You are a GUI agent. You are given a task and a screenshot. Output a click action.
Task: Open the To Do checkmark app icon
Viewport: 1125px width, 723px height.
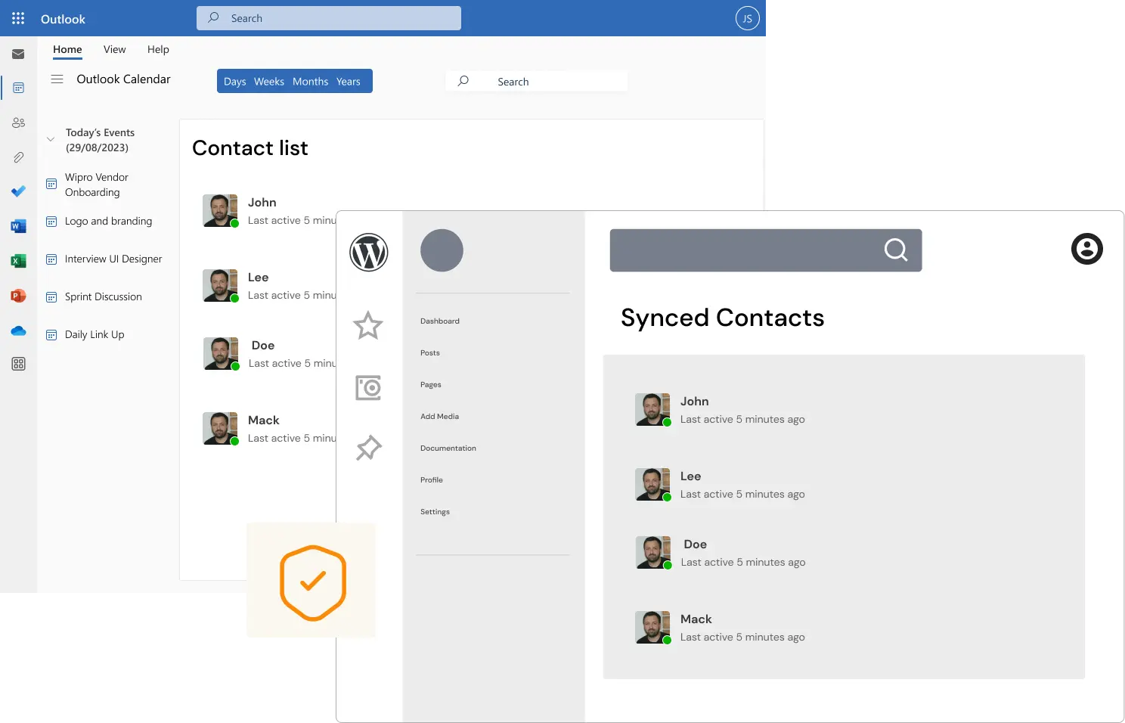tap(19, 191)
